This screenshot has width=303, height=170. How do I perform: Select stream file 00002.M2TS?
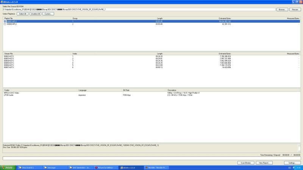[x=9, y=56]
